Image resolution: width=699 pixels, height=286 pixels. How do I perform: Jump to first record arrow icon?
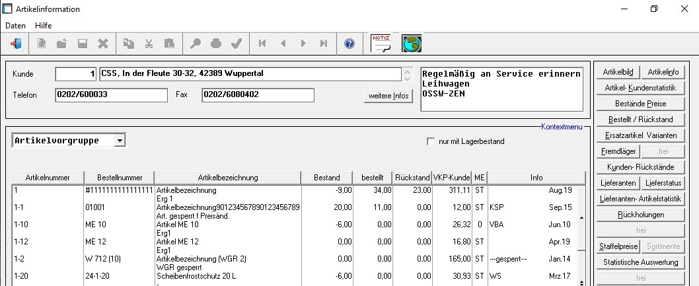click(262, 44)
